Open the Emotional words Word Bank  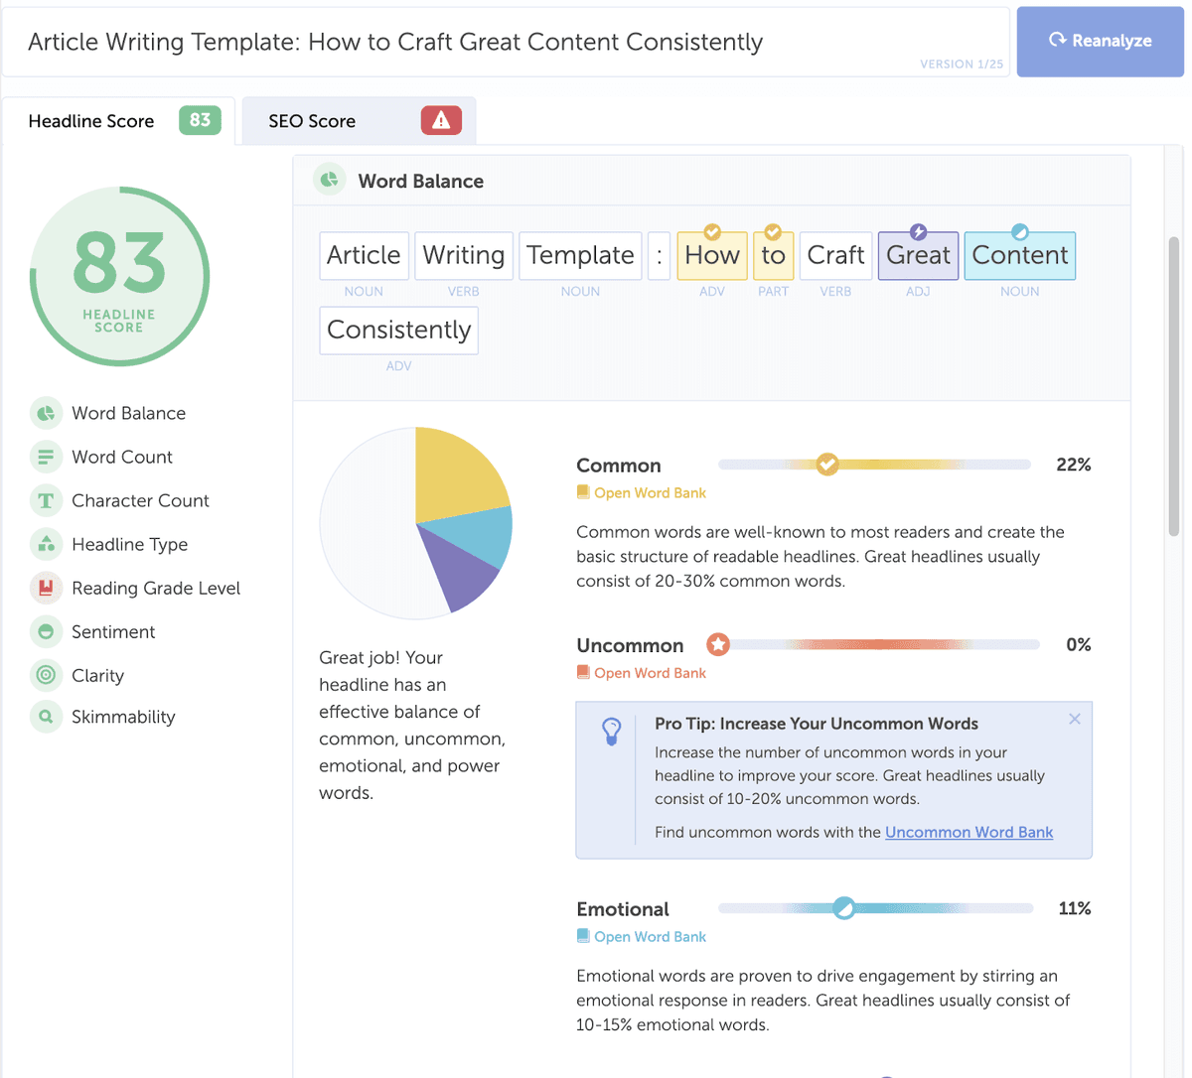[x=641, y=936]
